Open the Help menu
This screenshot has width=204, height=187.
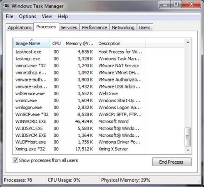(62, 16)
